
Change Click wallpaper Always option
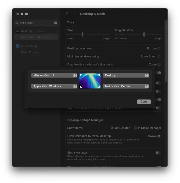coord(154,136)
